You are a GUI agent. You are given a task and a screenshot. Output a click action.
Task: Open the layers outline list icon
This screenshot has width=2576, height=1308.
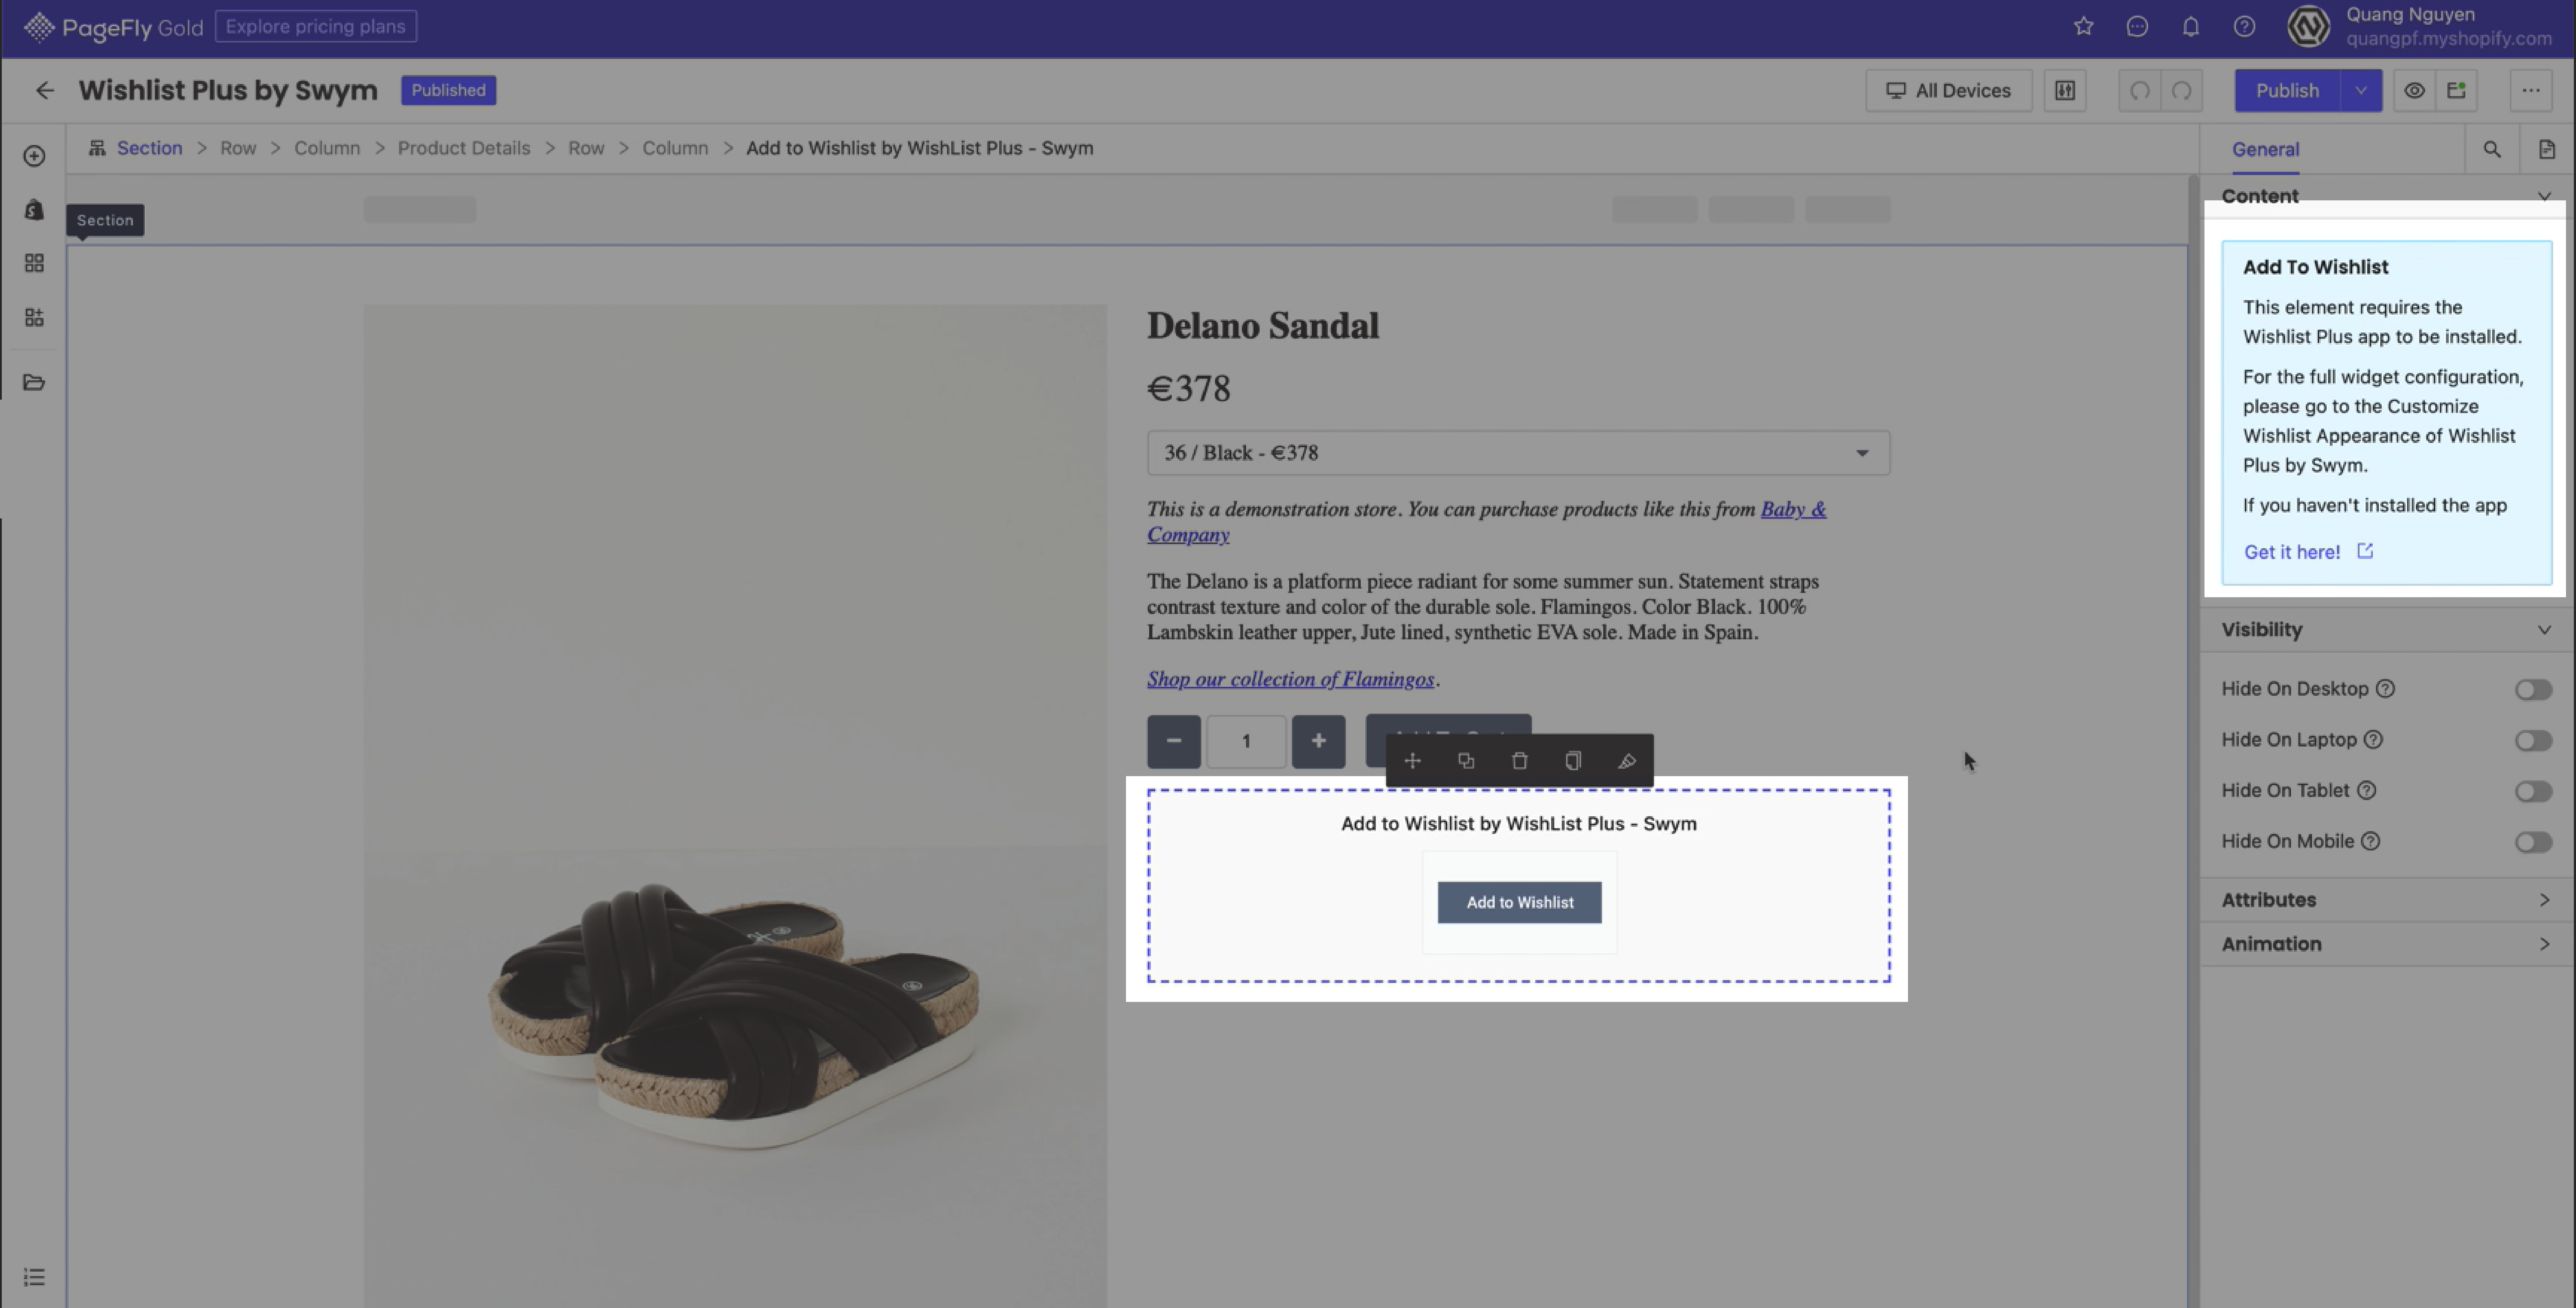point(34,1277)
